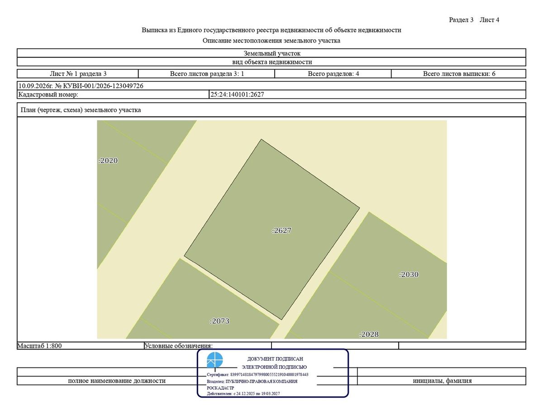Click the ":2028" parcel label on the plan

pos(369,334)
